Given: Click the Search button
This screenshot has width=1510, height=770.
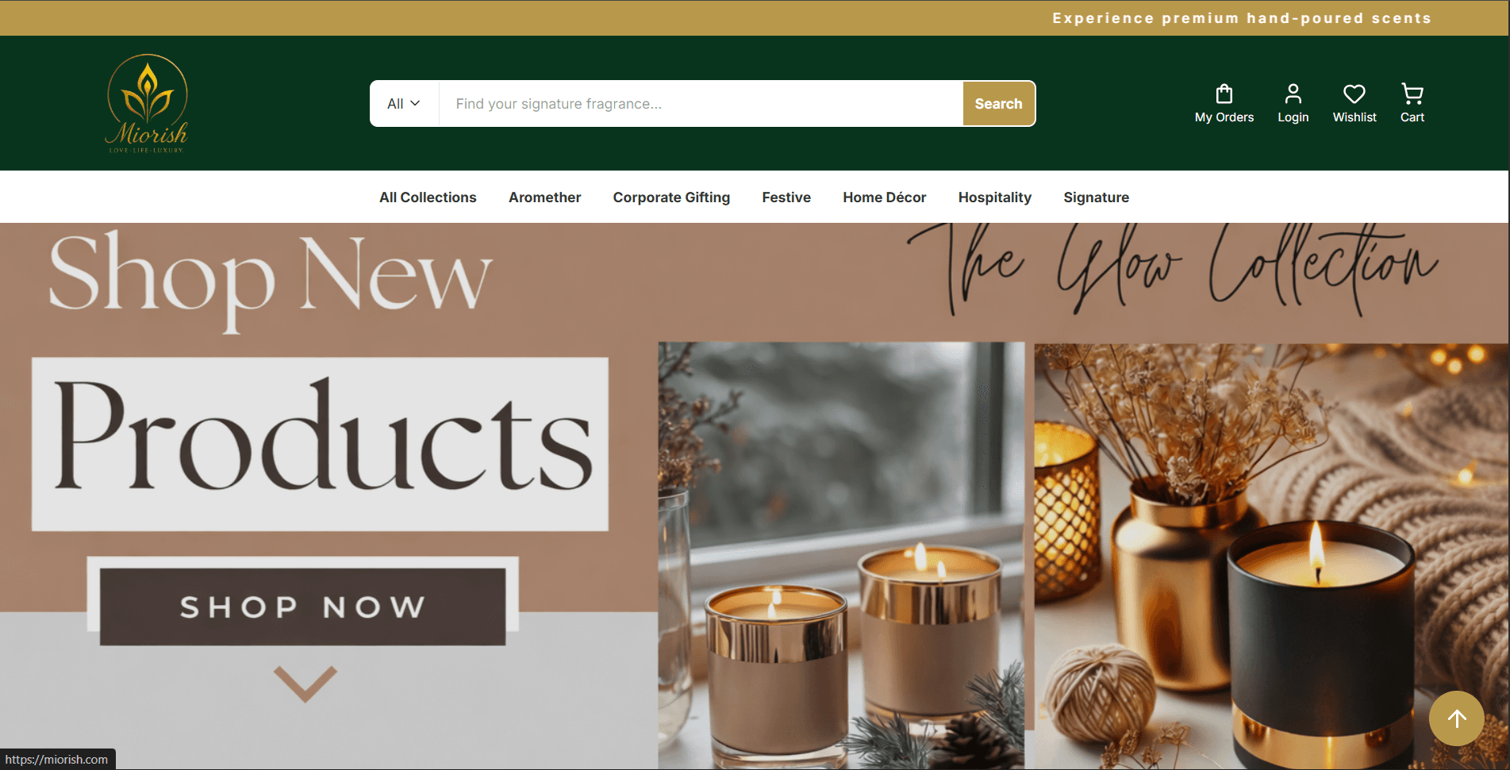Looking at the screenshot, I should [998, 104].
